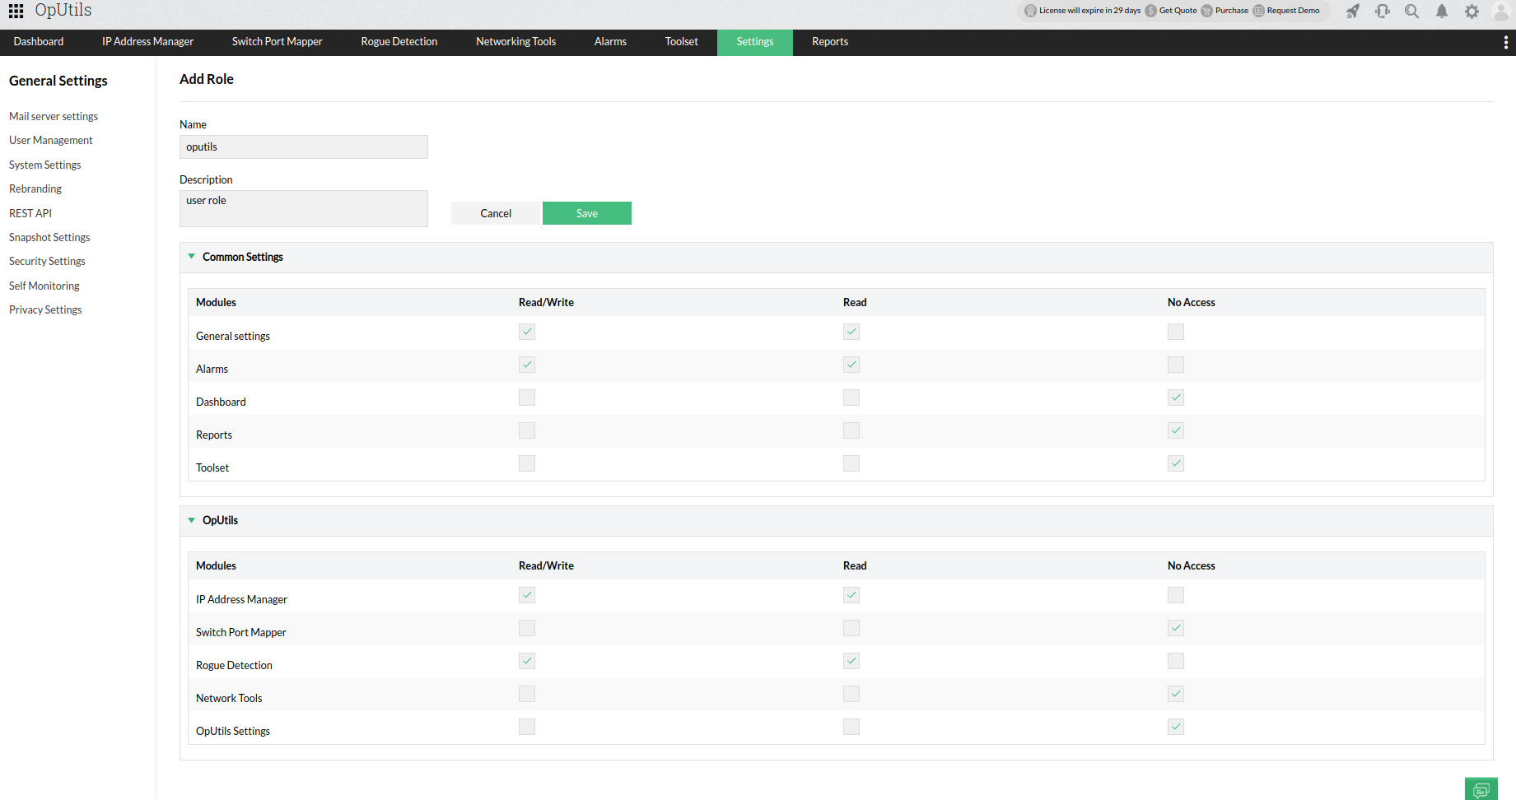The image size is (1516, 800).
Task: Uncheck Read/Write for IP Address Manager
Action: click(527, 595)
